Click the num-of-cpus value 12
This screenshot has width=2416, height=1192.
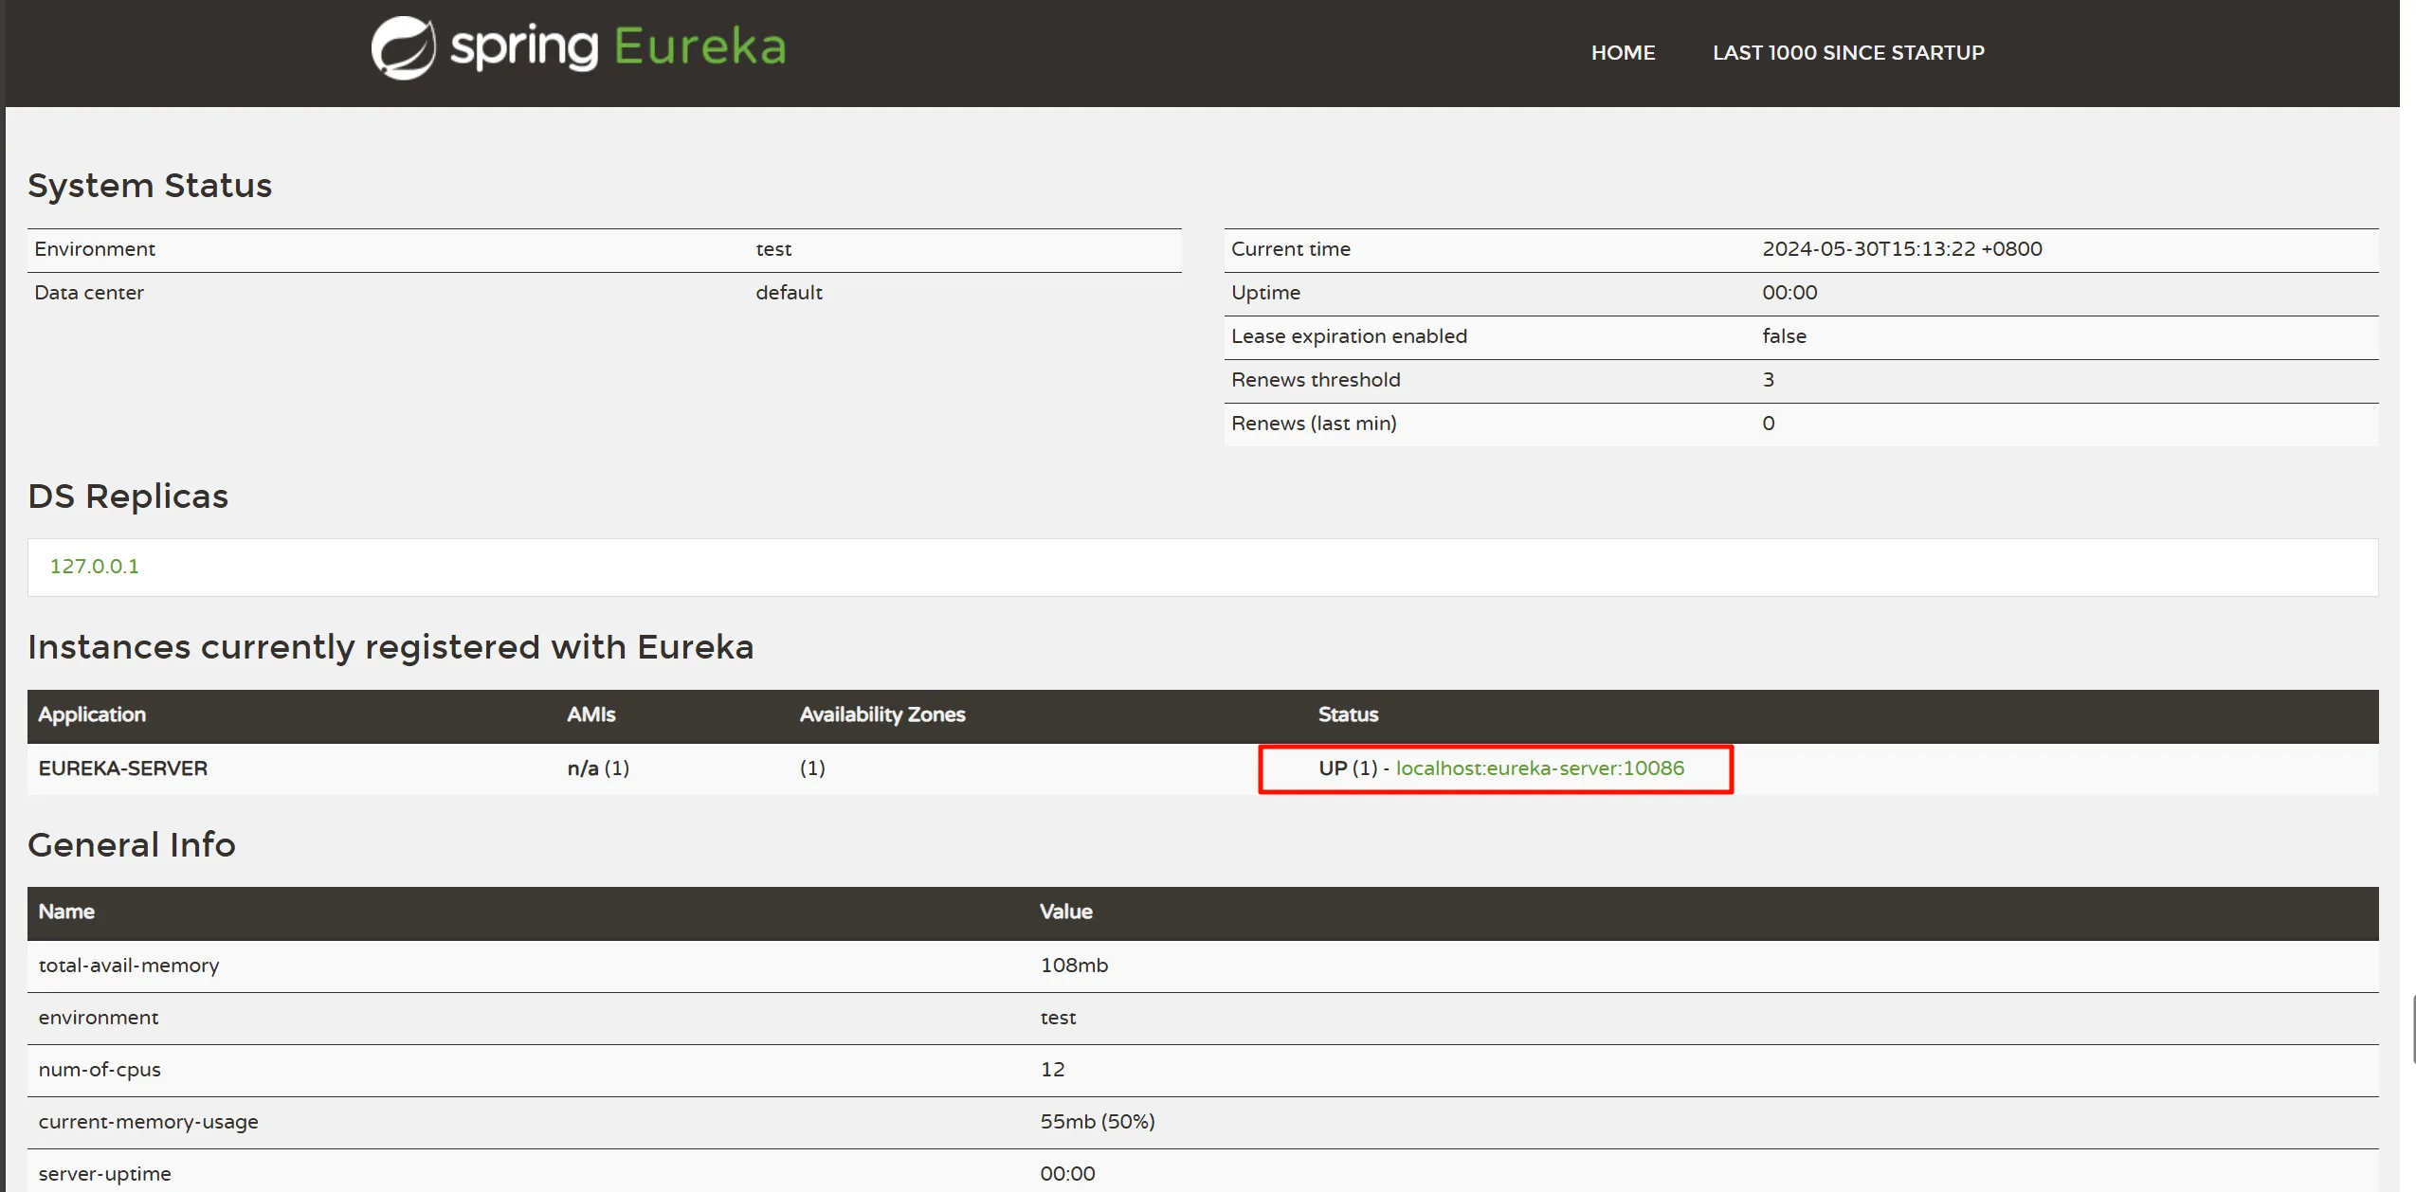click(1052, 1069)
